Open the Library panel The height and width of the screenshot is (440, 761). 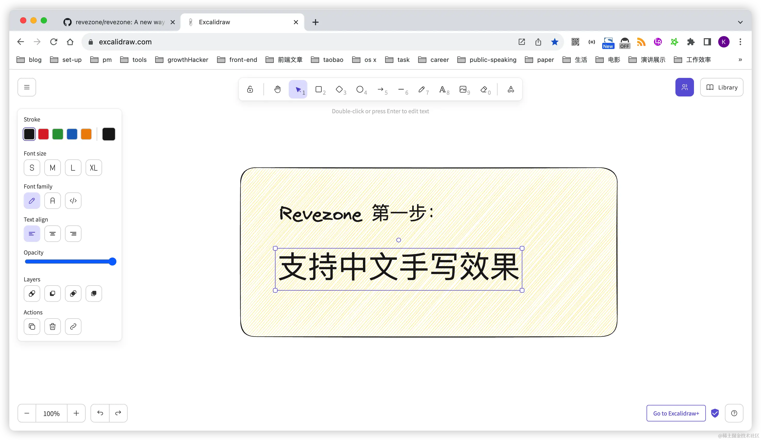tap(722, 87)
